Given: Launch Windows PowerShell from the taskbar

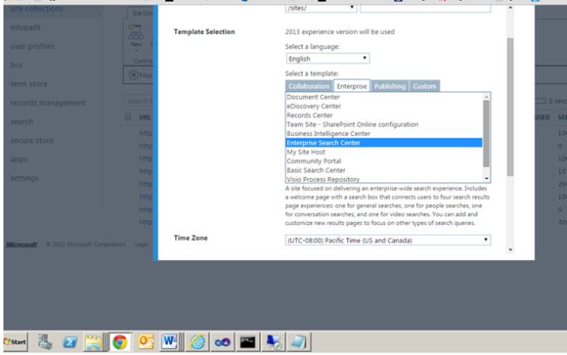Looking at the screenshot, I should pos(70,342).
